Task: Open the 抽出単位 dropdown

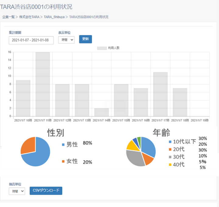Action: click(x=17, y=191)
